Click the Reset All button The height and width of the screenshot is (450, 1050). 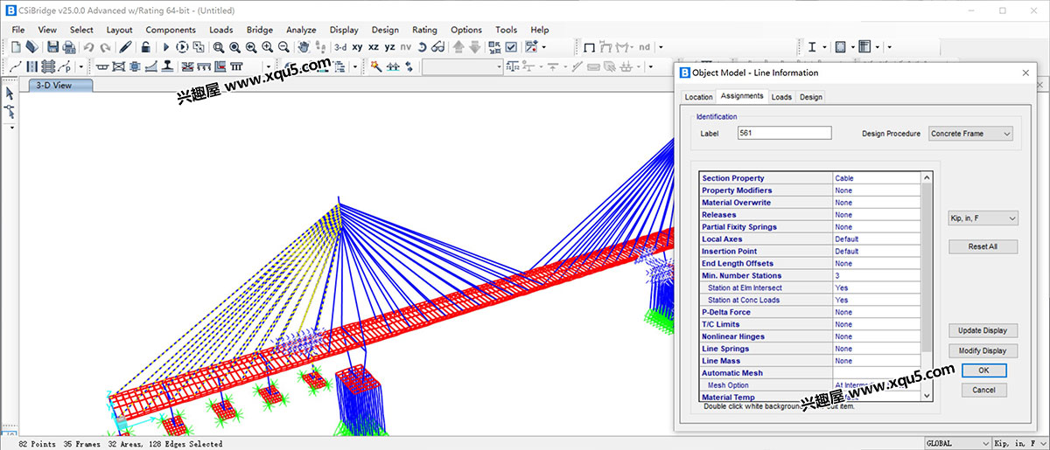983,246
